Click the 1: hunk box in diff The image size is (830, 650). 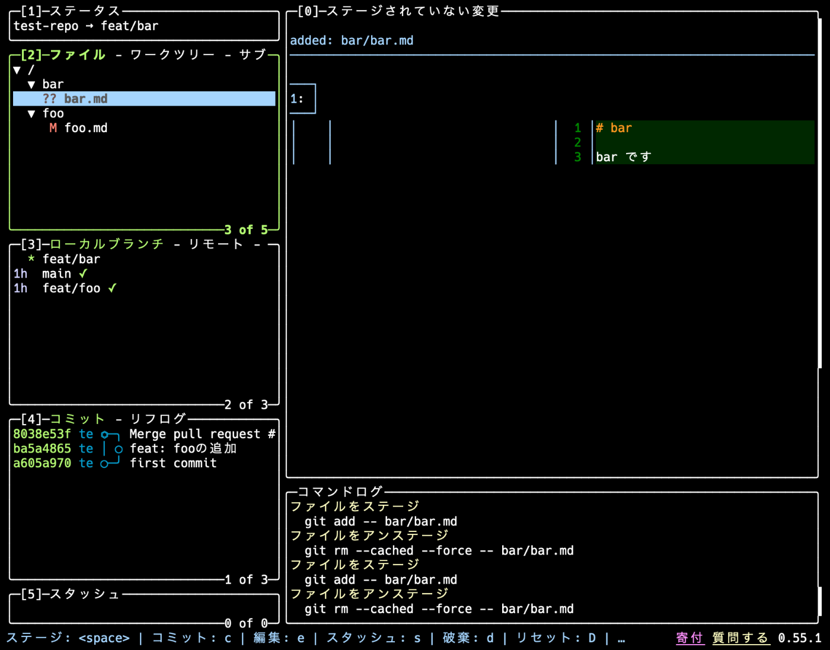tap(302, 99)
